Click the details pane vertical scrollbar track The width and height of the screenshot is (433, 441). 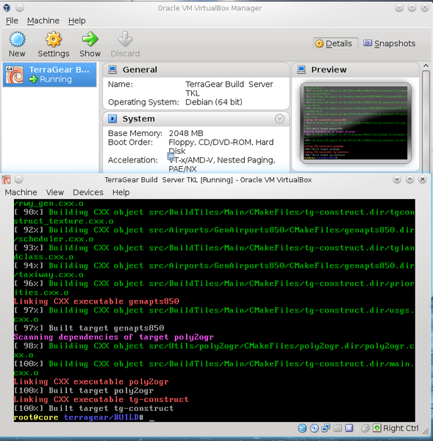click(426, 121)
